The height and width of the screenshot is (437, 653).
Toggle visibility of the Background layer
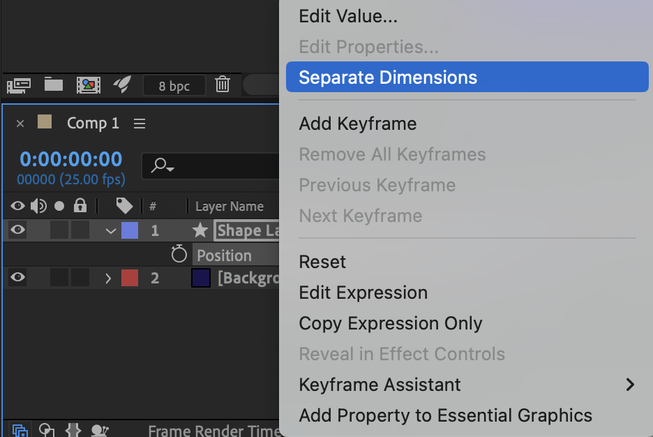pyautogui.click(x=17, y=278)
